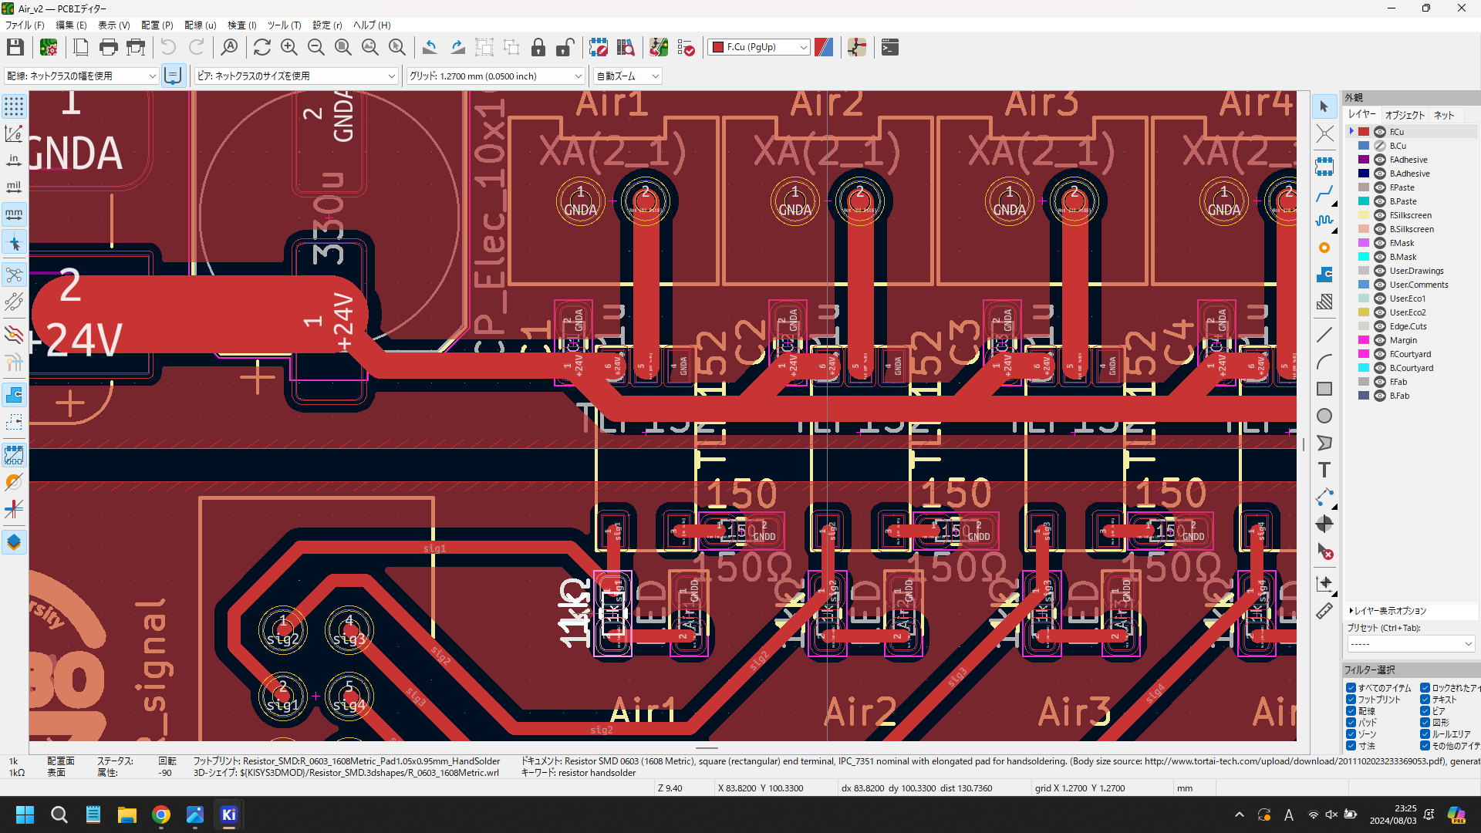Expand レイヤー表示オプション section

1351,611
